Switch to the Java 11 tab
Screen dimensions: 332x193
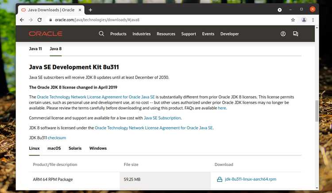35,49
